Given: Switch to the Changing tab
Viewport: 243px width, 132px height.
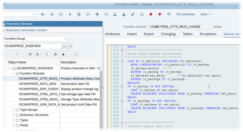Looking at the screenshot, I should tap(168, 34).
